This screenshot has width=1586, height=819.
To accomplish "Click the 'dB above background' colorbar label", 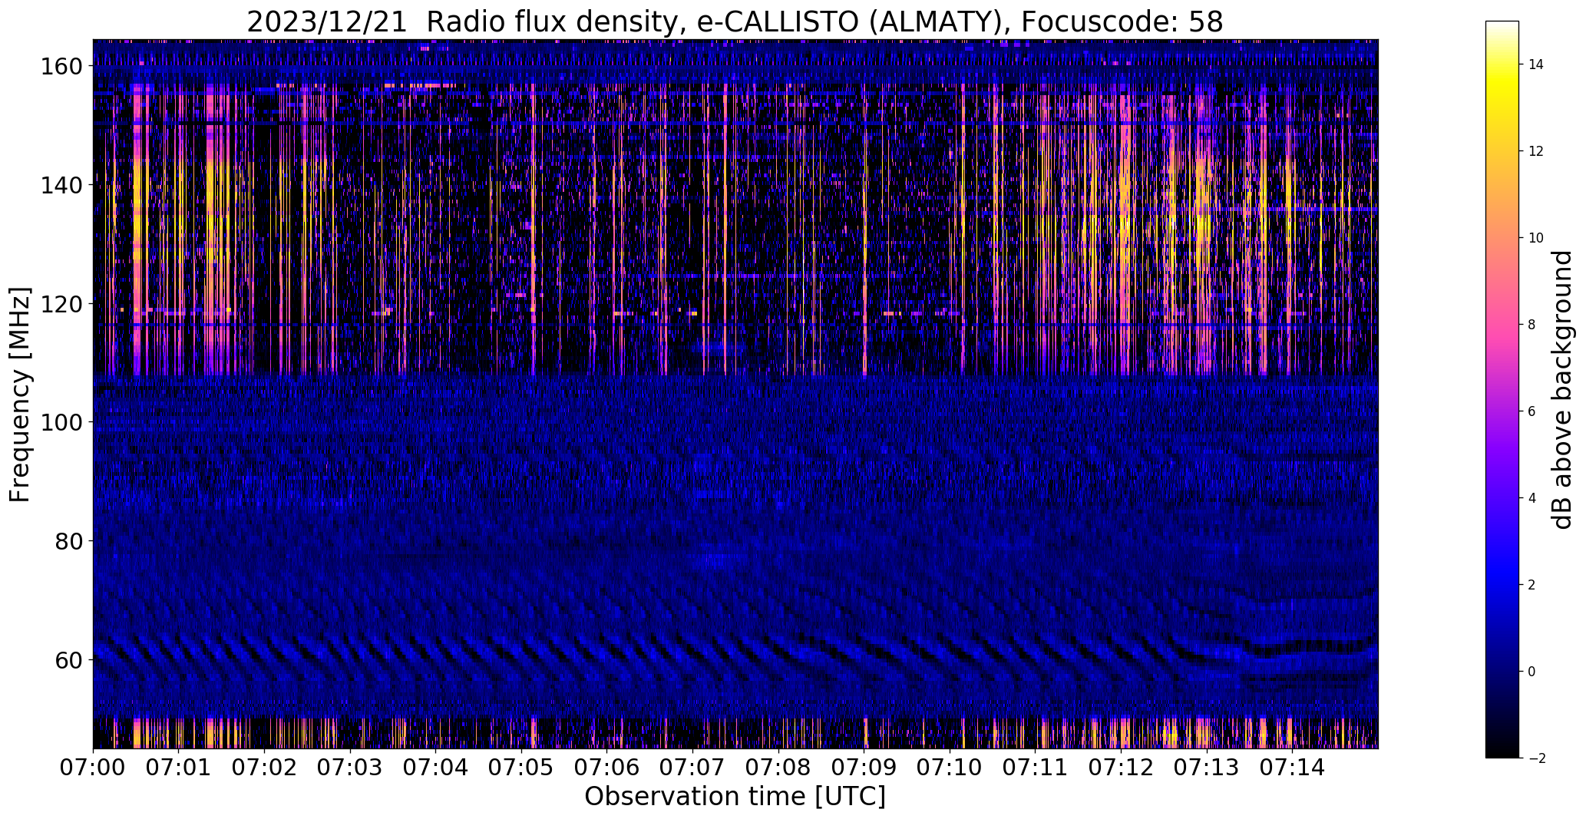I will pyautogui.click(x=1562, y=390).
